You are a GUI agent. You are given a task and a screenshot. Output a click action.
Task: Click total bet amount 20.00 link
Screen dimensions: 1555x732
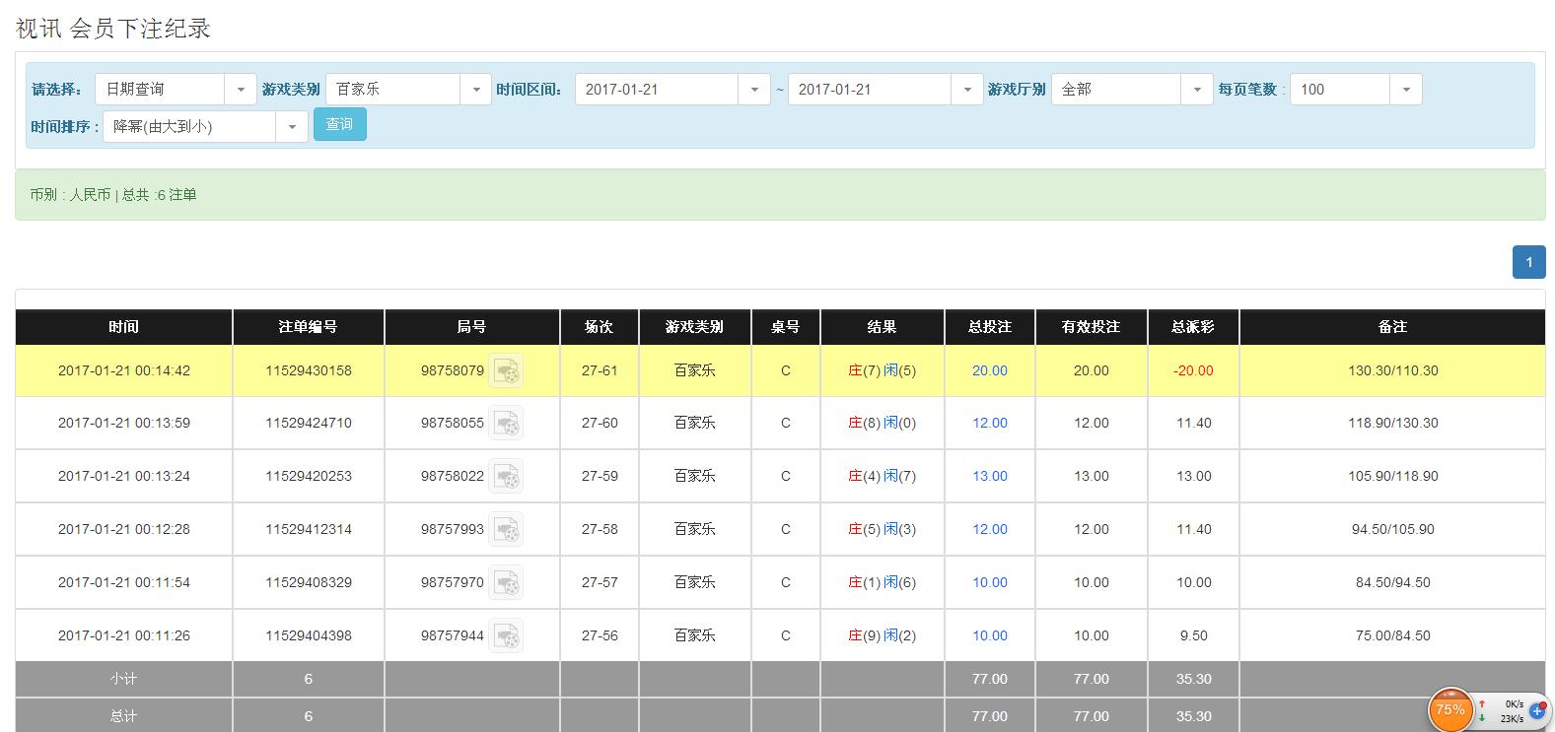(x=989, y=371)
